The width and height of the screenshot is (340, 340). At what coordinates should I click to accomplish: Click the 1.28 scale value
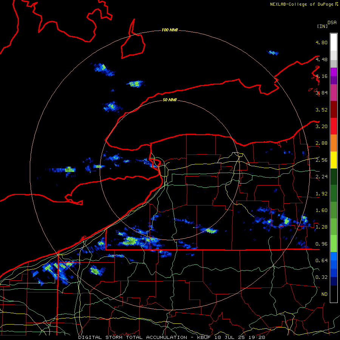tap(321, 227)
